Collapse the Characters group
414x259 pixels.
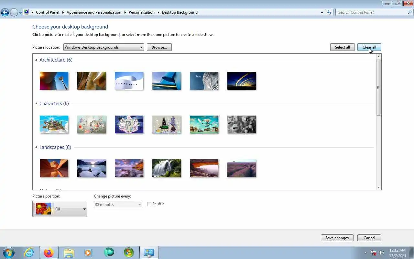(x=37, y=104)
